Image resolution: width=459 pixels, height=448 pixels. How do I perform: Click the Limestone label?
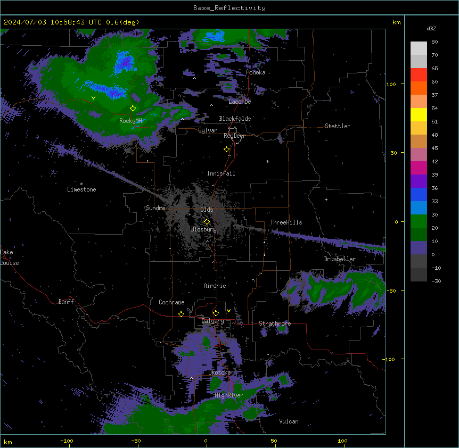click(x=81, y=189)
